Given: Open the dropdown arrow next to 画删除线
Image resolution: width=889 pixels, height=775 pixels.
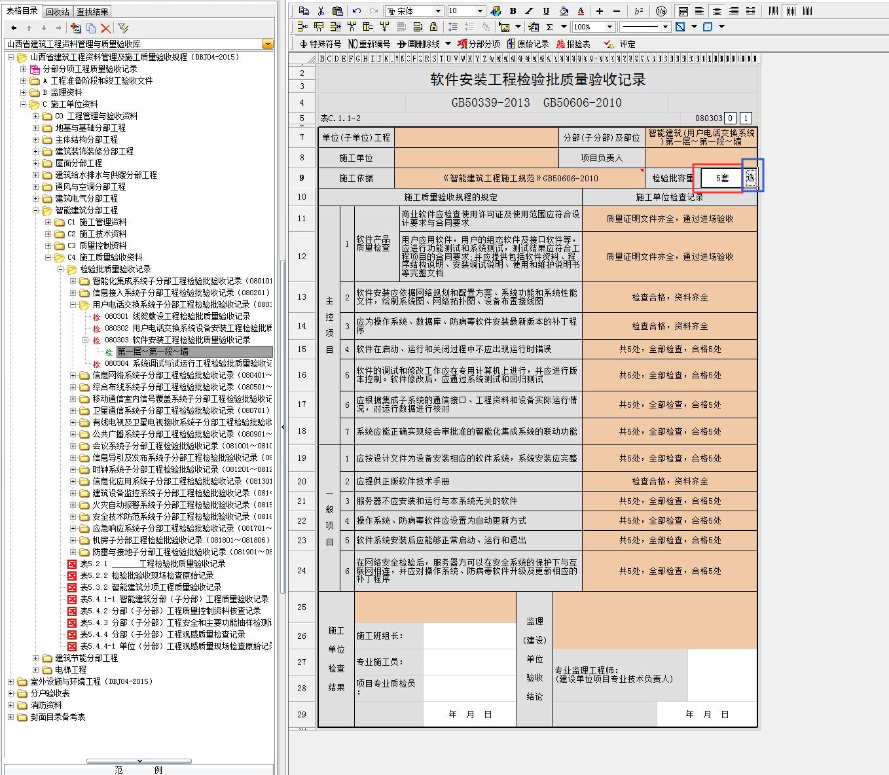Looking at the screenshot, I should (x=448, y=44).
